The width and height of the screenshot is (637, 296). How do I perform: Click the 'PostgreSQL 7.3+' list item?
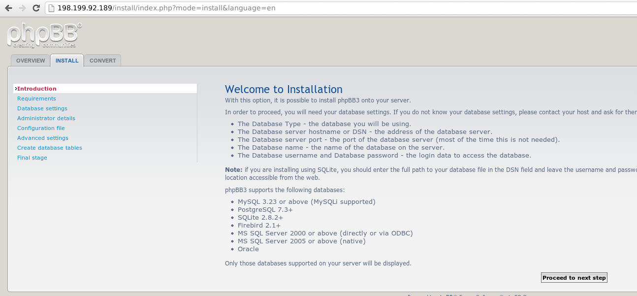pyautogui.click(x=265, y=210)
